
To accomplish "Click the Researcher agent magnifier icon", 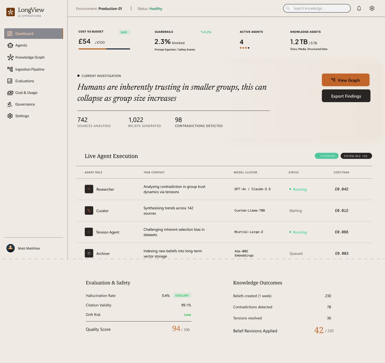I will 89,189.
